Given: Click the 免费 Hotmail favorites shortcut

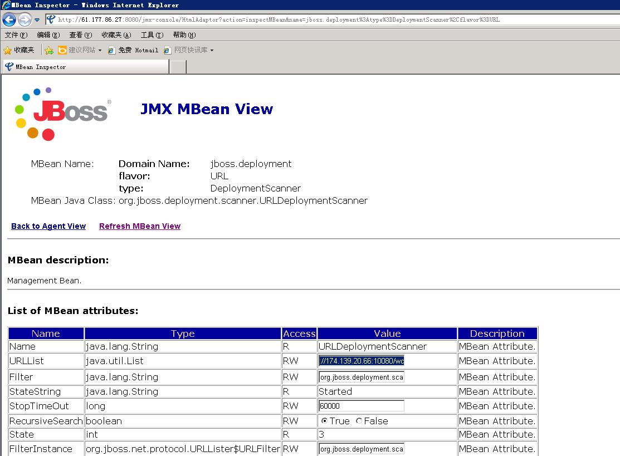Looking at the screenshot, I should click(x=133, y=50).
